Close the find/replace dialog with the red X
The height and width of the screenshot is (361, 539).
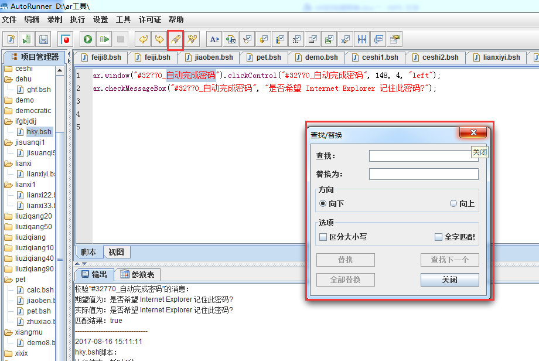(473, 132)
